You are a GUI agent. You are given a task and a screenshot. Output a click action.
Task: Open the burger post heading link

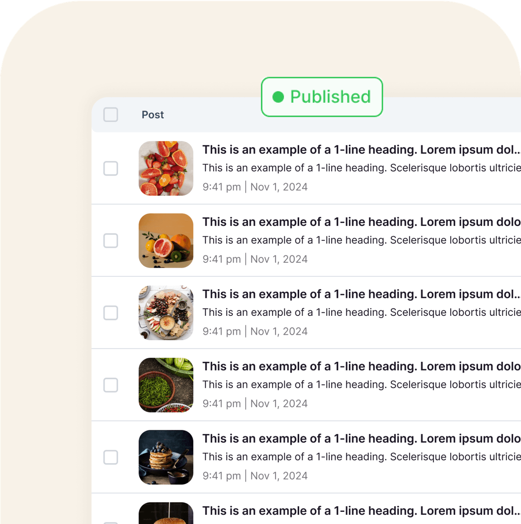click(361, 511)
